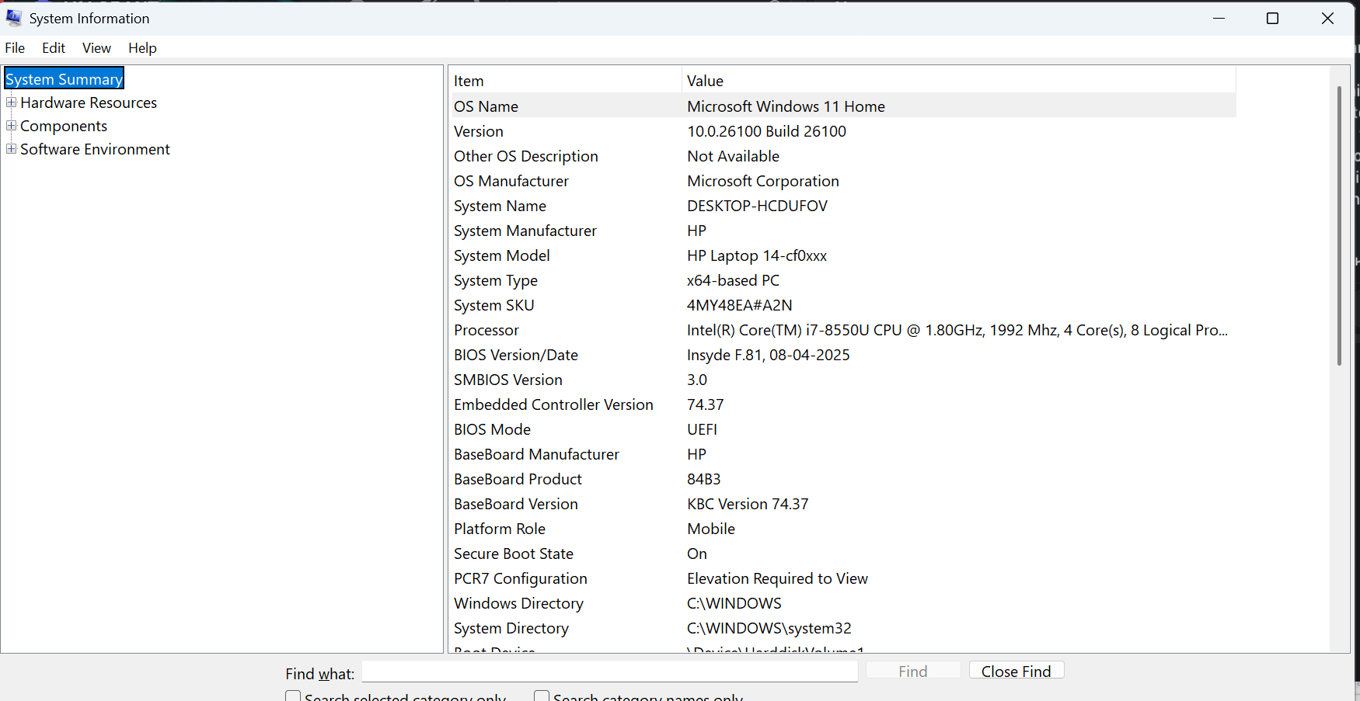Select the System Type row
Screen dimensions: 1360x701
pos(843,280)
